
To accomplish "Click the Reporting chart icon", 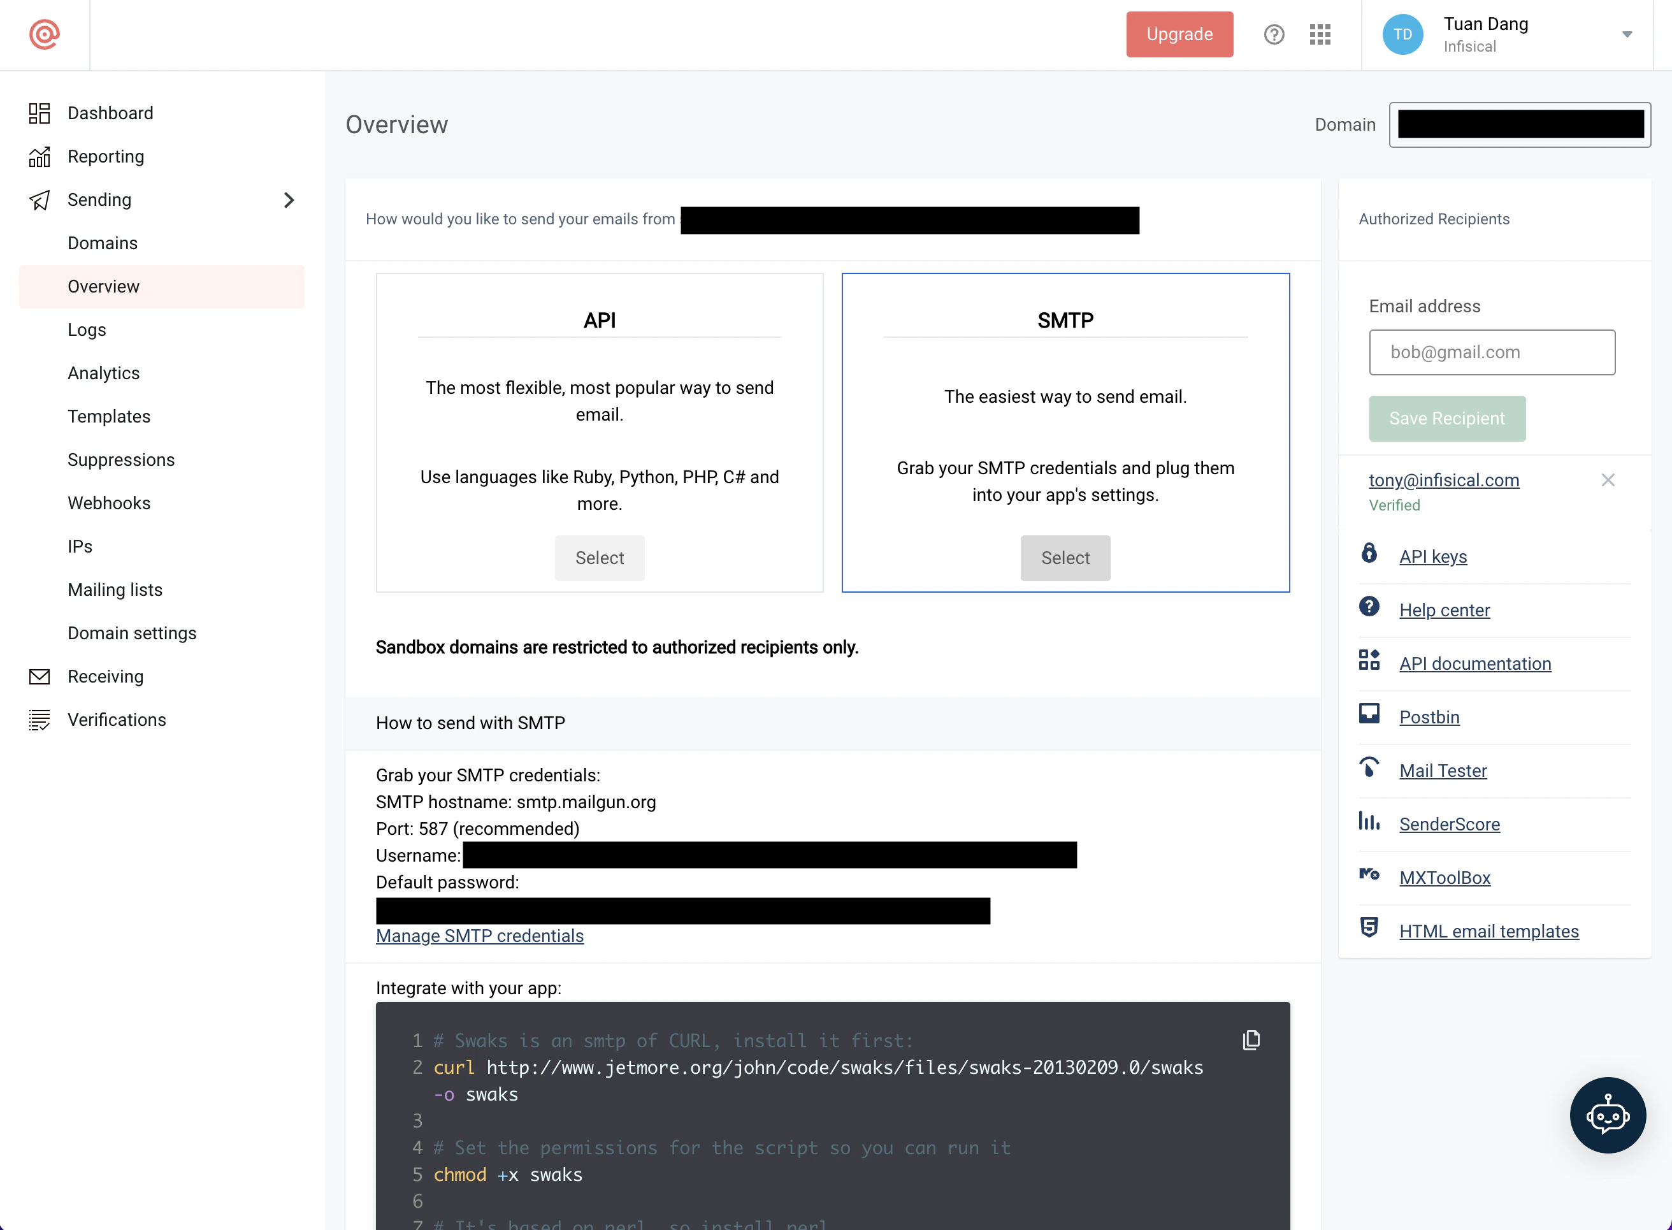I will (40, 156).
